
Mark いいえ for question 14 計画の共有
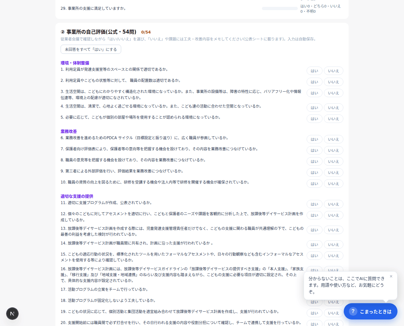[333, 244]
